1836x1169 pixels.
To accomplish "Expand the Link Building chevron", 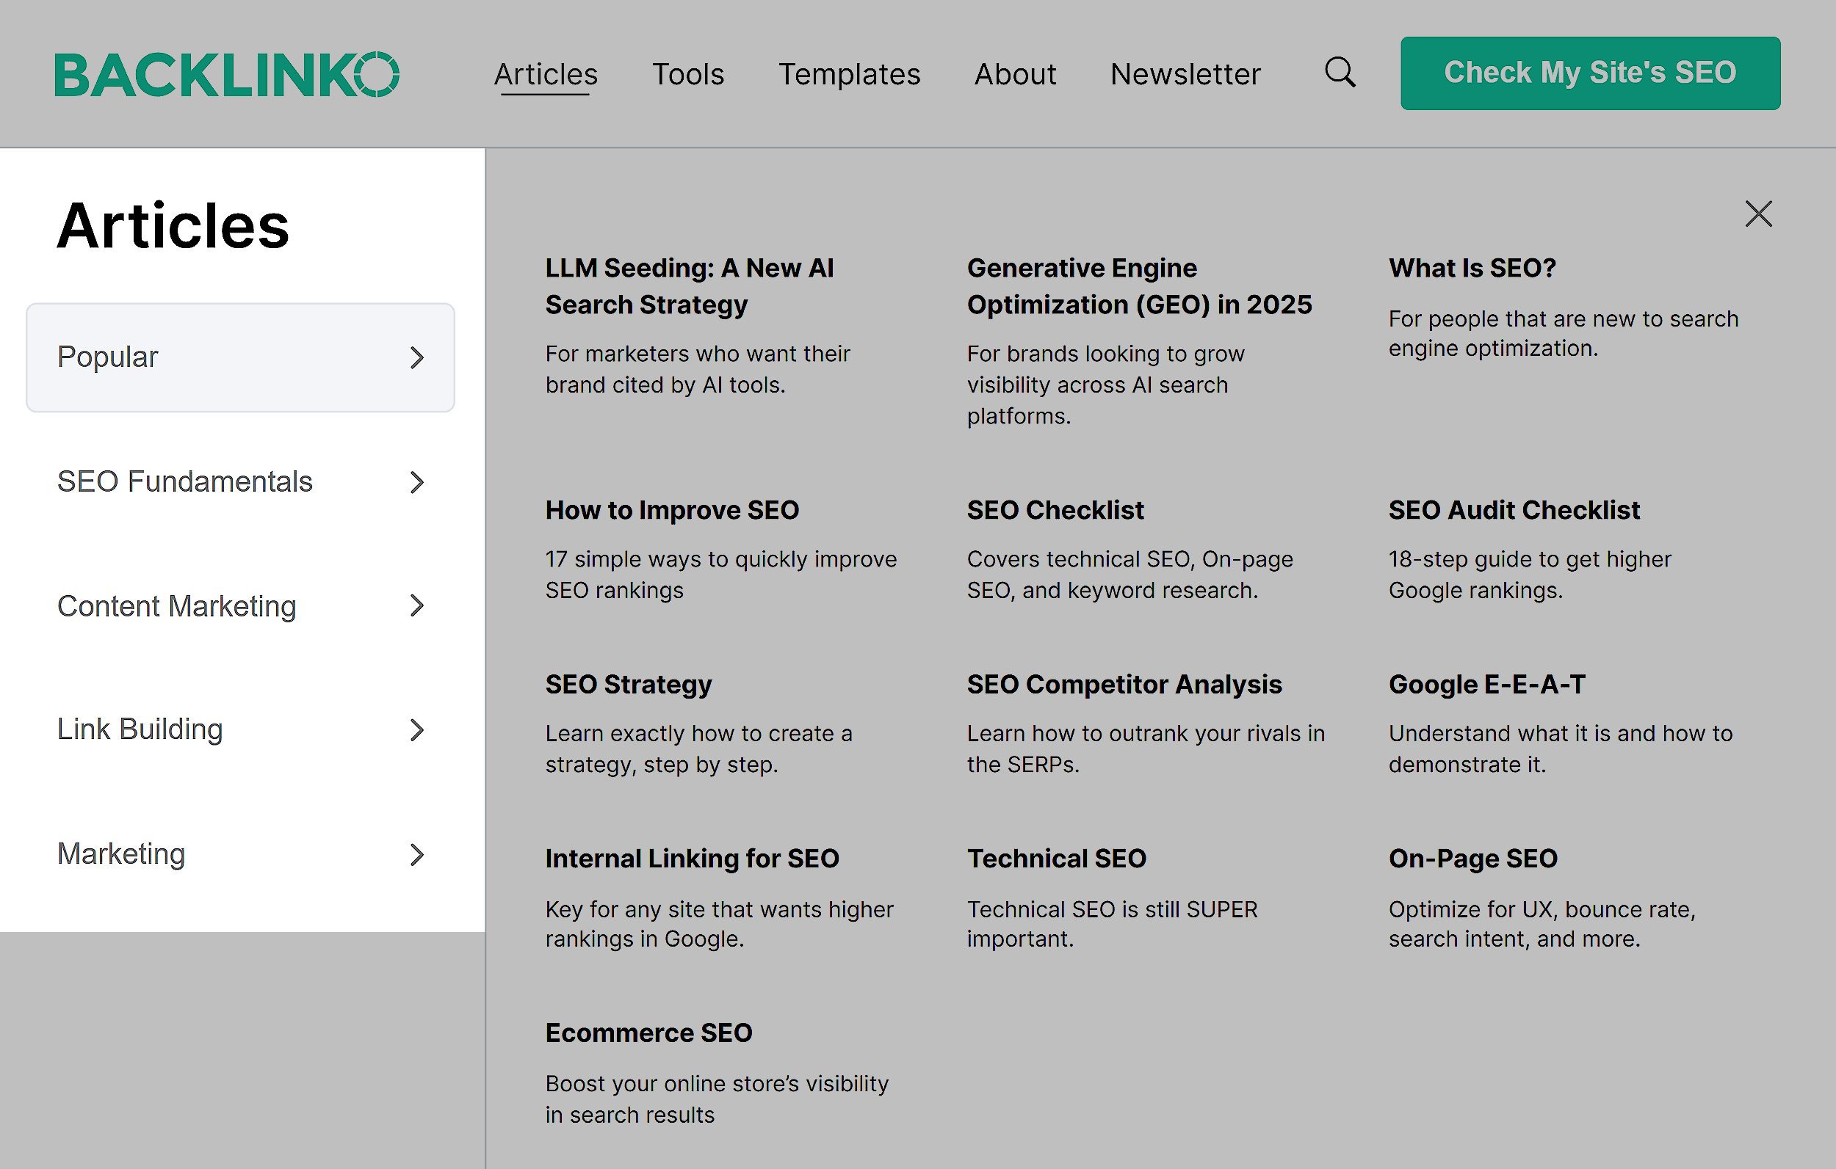I will (416, 730).
